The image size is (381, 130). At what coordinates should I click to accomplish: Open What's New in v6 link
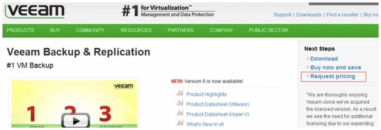pos(205,124)
